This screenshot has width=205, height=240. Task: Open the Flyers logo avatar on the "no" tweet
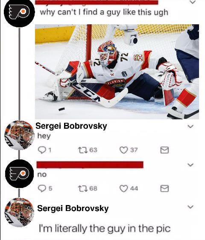20,174
